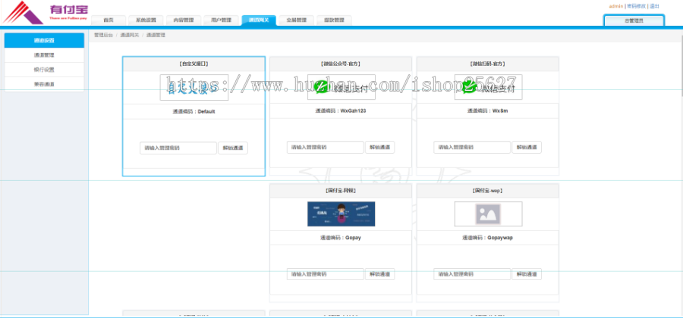
Task: Click the channel code text 'Default'
Action: (x=206, y=111)
